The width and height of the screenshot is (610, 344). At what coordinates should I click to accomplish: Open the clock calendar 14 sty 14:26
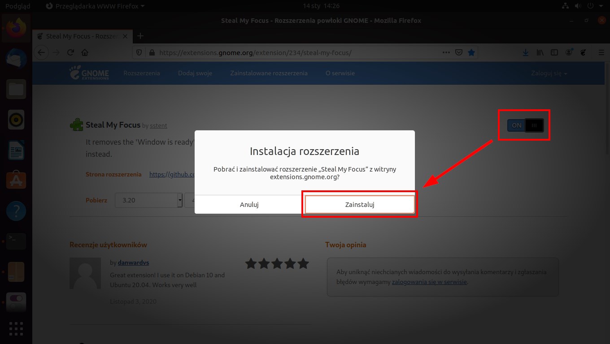pos(321,6)
